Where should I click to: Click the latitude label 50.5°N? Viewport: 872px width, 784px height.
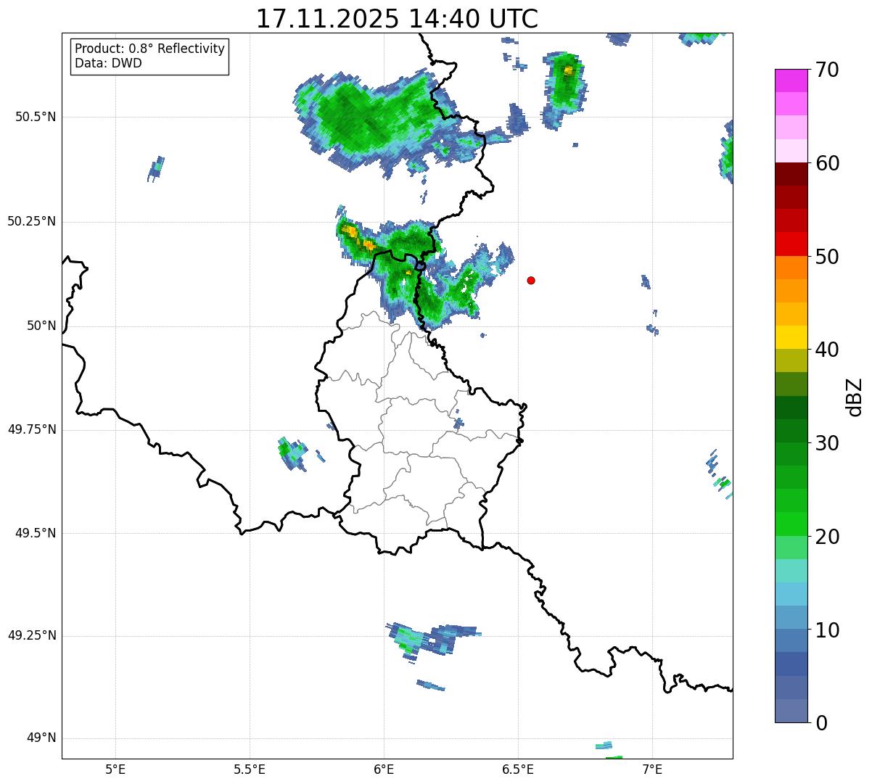[36, 117]
